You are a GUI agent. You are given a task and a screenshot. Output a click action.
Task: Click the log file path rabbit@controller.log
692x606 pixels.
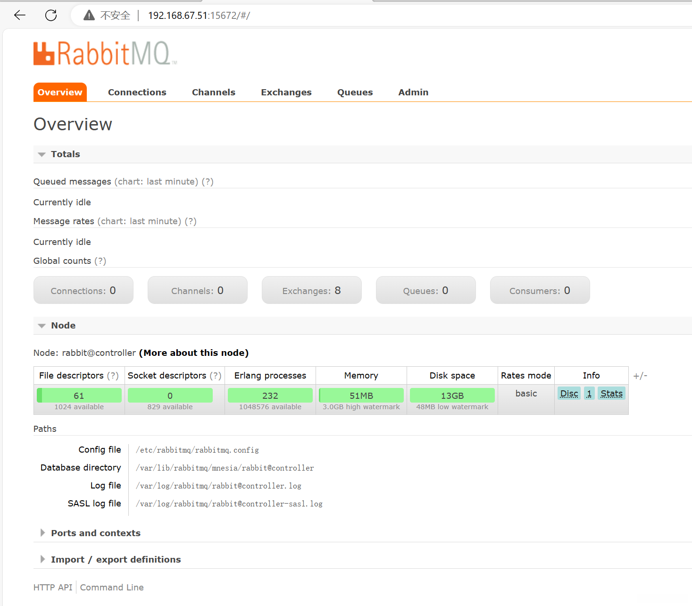[x=218, y=486]
